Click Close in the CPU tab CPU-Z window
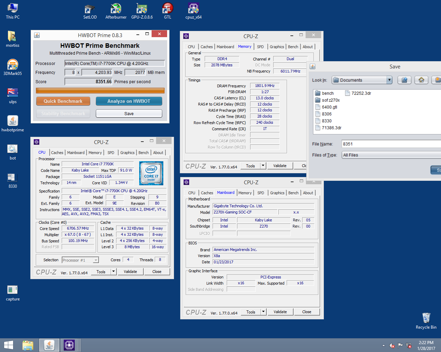441x352 pixels. pyautogui.click(x=157, y=272)
